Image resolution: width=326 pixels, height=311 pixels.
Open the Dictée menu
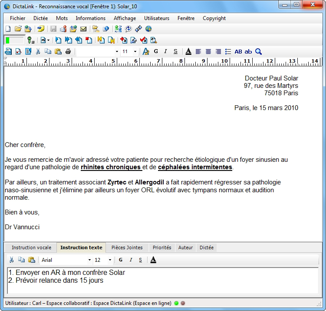point(40,18)
